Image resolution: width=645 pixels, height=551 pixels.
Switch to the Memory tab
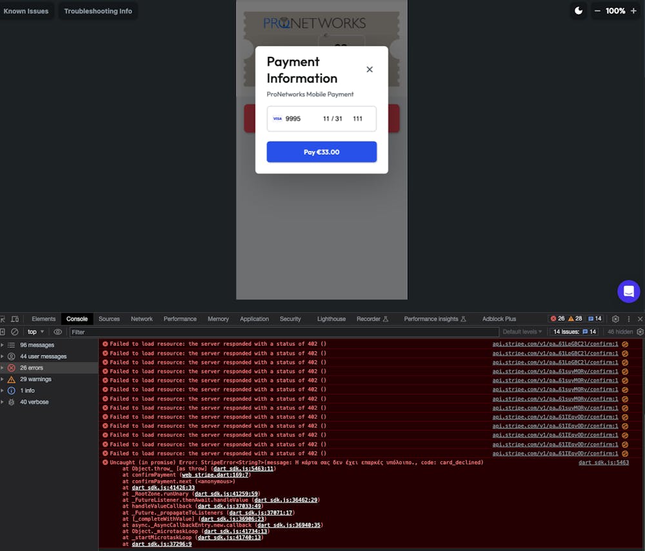(218, 319)
